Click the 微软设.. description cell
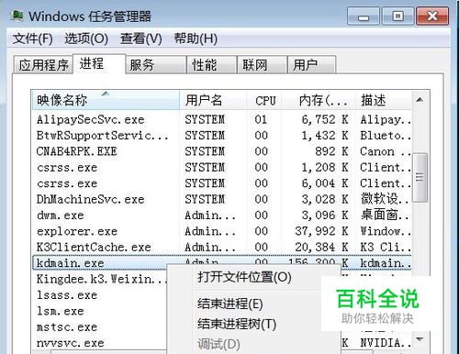 385,199
